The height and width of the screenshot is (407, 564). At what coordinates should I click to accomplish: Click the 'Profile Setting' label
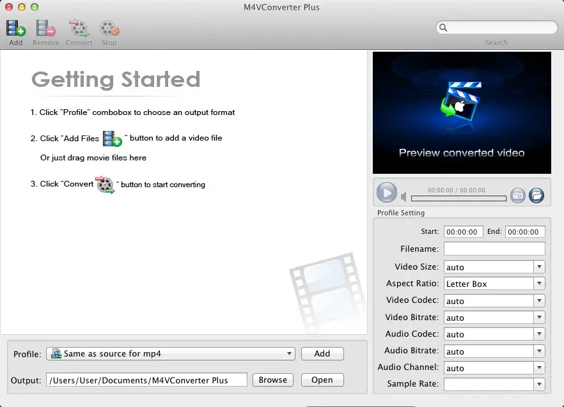coord(401,213)
